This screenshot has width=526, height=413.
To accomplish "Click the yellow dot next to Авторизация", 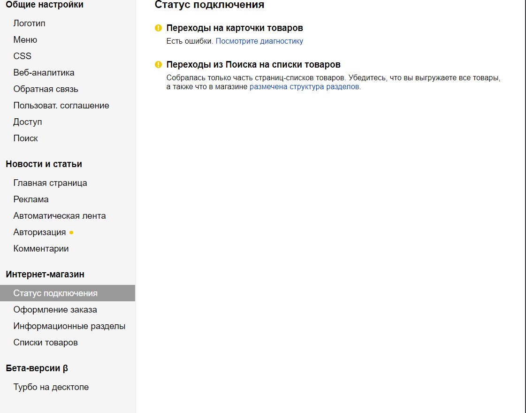I will pos(71,232).
